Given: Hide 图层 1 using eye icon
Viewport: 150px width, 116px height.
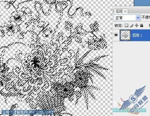Looking at the screenshot, I should 116,35.
